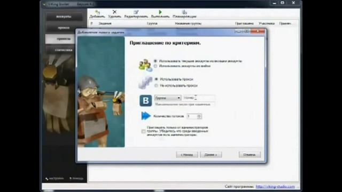Enable invite only from group administrators checkbox
342x192 pixels.
click(143, 131)
